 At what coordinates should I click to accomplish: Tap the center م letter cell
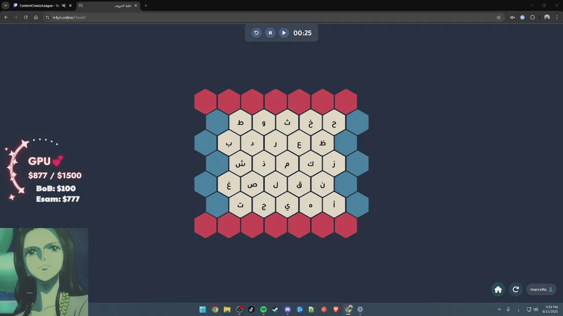coord(287,164)
